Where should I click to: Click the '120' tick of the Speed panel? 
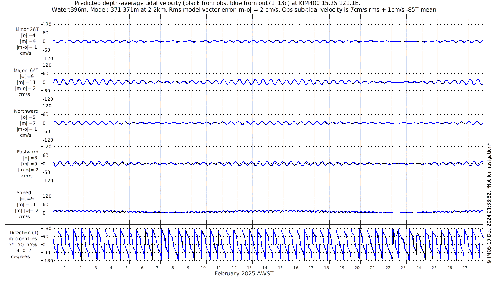(x=47, y=196)
